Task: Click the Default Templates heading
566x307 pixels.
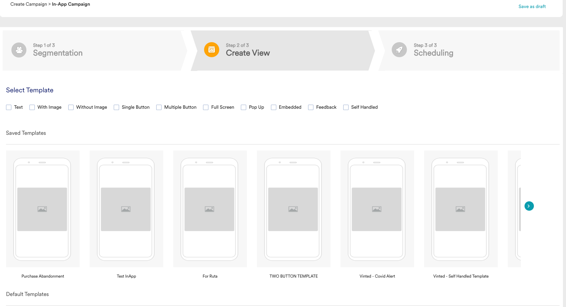Action: click(x=27, y=294)
